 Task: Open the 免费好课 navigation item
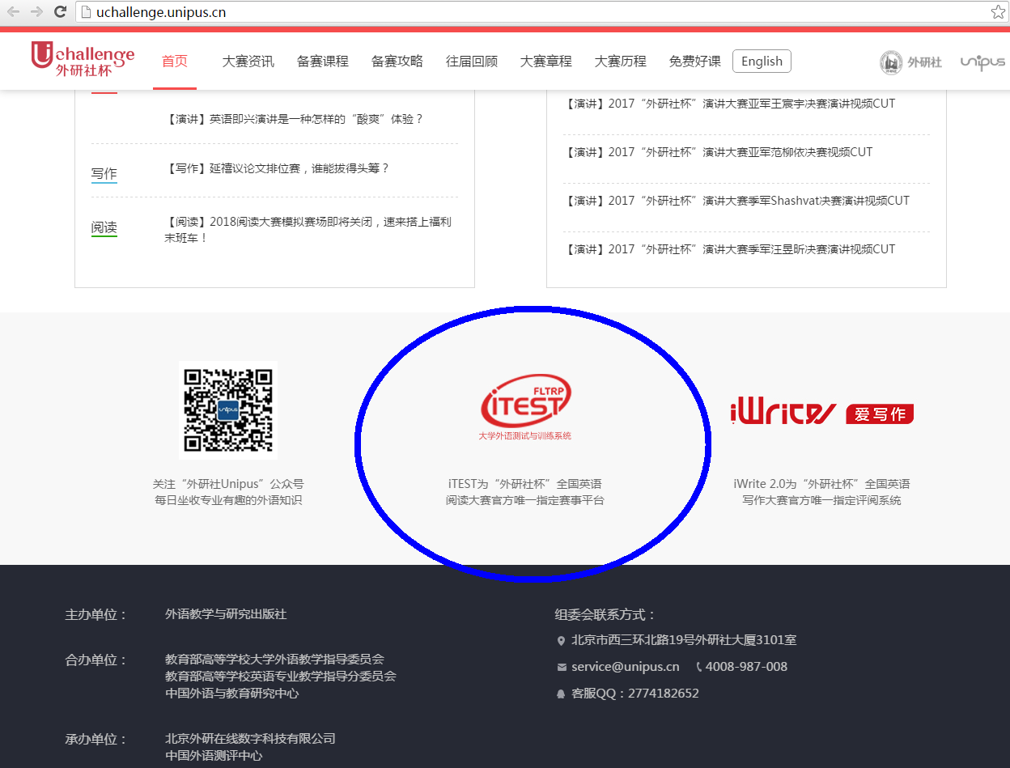695,62
